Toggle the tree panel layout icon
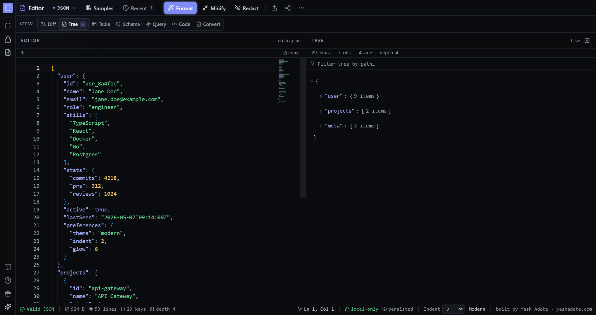The width and height of the screenshot is (596, 315). pyautogui.click(x=587, y=41)
